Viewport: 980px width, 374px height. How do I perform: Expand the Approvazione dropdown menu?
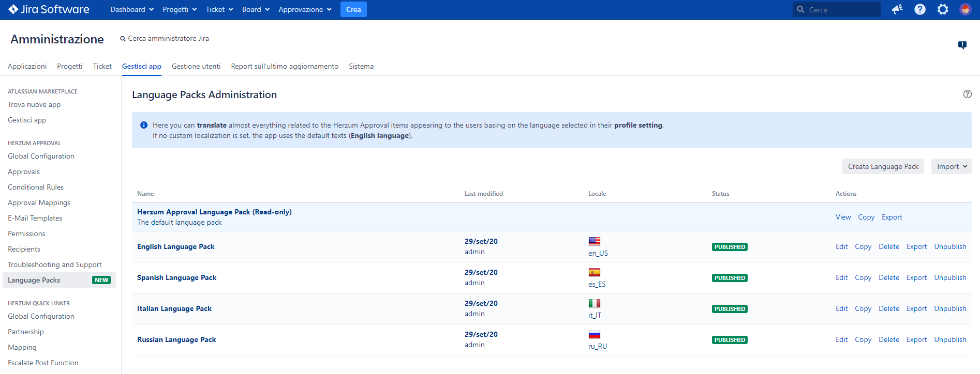pos(305,9)
